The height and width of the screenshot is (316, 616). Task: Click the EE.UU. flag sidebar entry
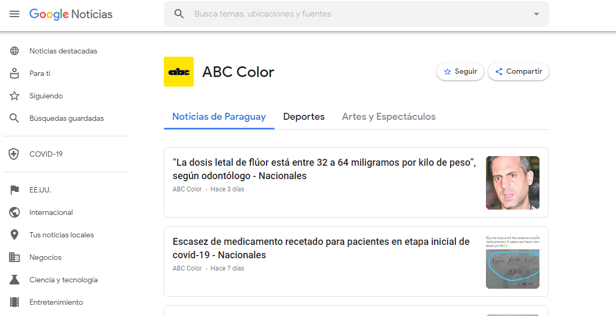pos(40,190)
